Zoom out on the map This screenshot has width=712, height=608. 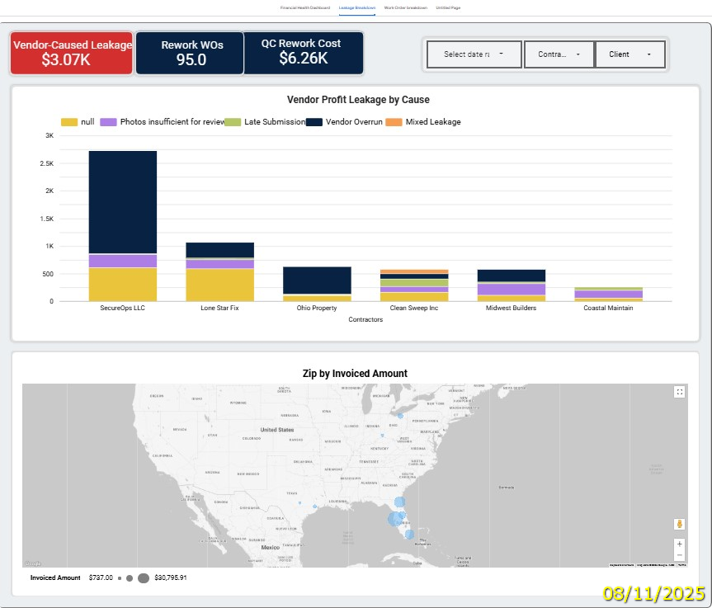tap(679, 555)
